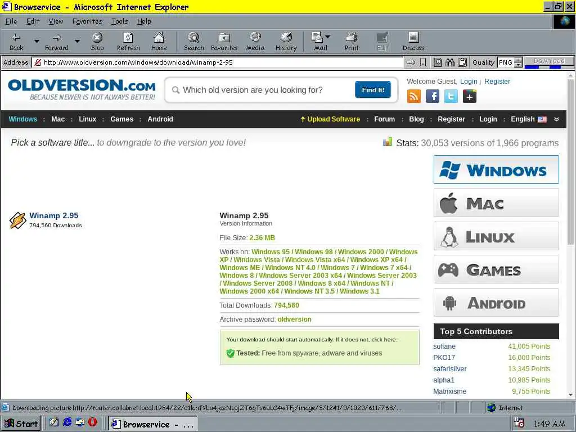
Task: Decrease Quality with stepper down arrow
Action: [x=518, y=65]
